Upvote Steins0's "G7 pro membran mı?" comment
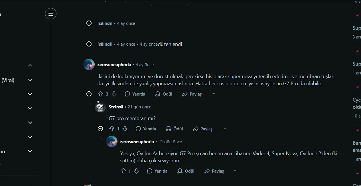361x186 pixels. click(112, 129)
